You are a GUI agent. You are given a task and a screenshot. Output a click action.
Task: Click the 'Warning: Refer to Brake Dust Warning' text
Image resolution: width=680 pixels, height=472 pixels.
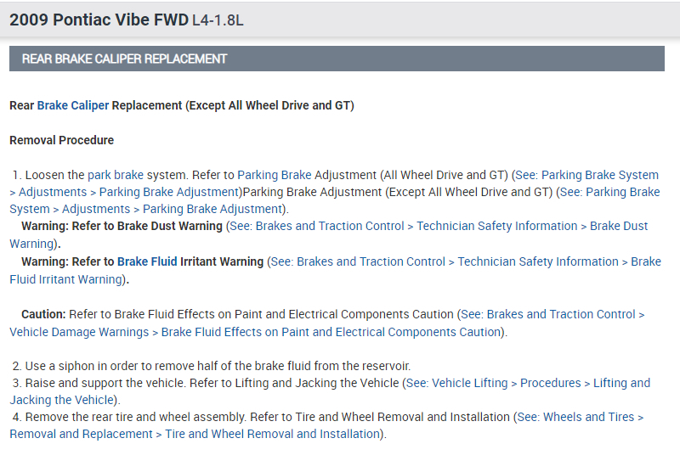[x=122, y=226]
